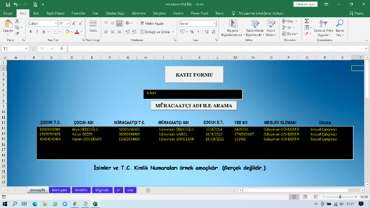Click the decrease indent icon
Screen dimensions: 370x208
[x=127, y=32]
